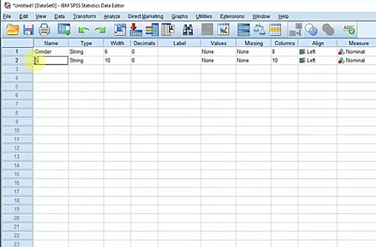Screen dimensions: 376x247
Task: Click the active Name field in row 2
Action: [51, 60]
